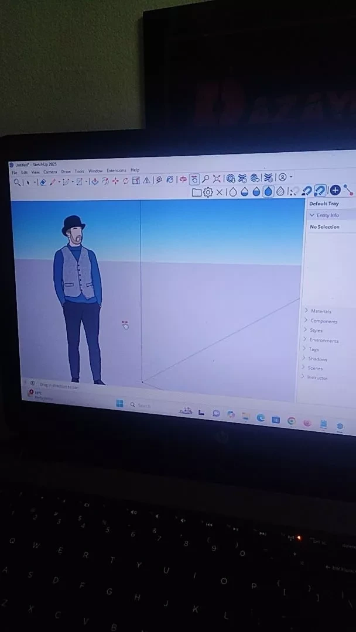This screenshot has width=356, height=632.
Task: Open the Extension Warehouse icon
Action: coord(243,178)
